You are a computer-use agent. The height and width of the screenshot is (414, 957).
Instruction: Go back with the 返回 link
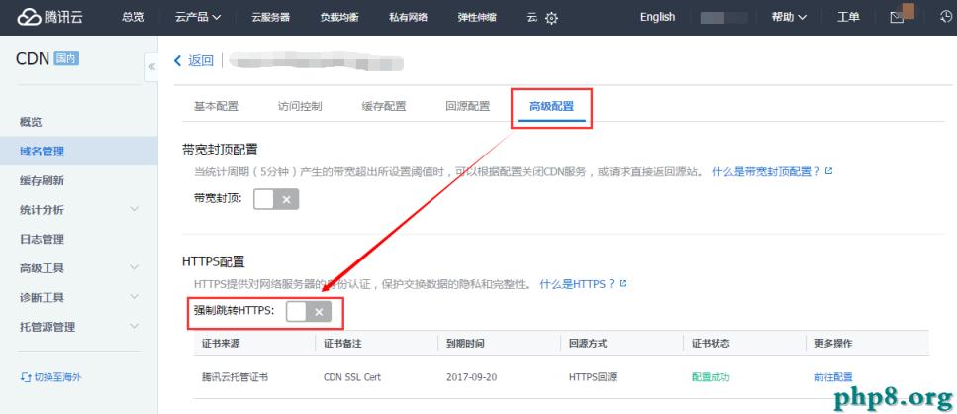pyautogui.click(x=201, y=60)
